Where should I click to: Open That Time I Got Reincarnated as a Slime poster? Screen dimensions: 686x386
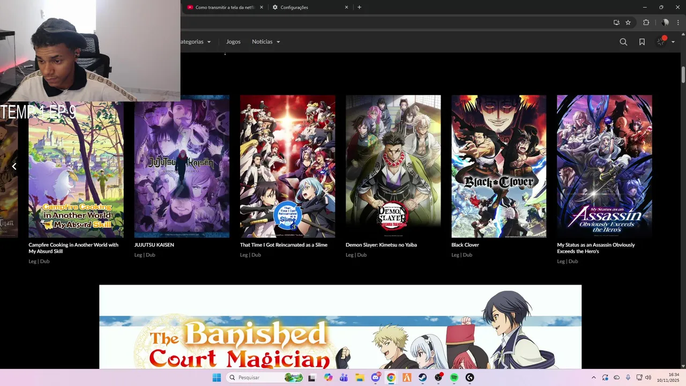[x=287, y=166]
